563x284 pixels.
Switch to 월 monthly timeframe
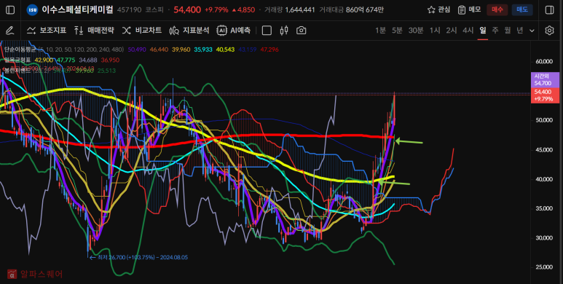click(x=508, y=31)
